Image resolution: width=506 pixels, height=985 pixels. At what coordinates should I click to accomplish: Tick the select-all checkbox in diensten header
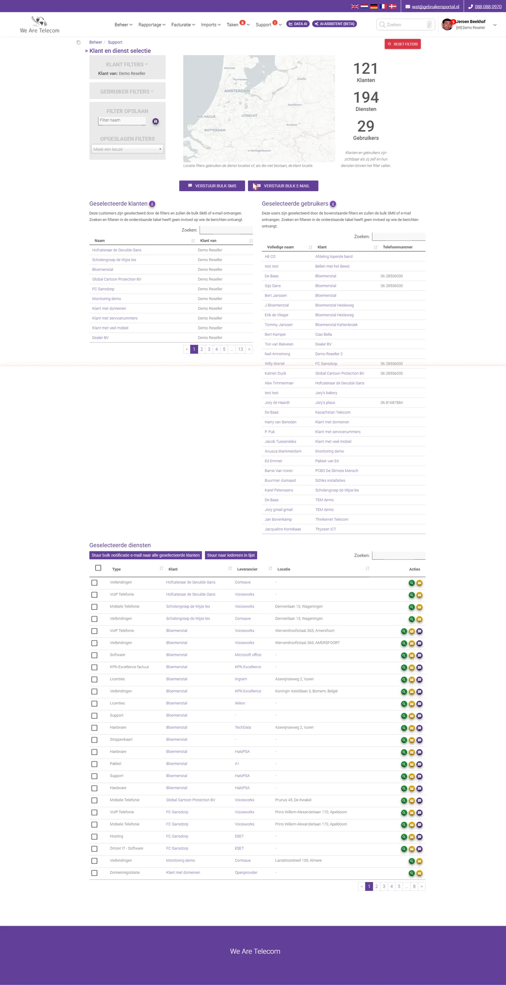pos(98,568)
